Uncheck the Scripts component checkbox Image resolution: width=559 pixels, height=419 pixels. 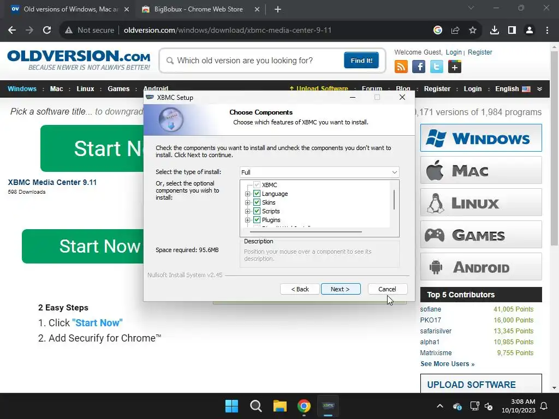(257, 211)
